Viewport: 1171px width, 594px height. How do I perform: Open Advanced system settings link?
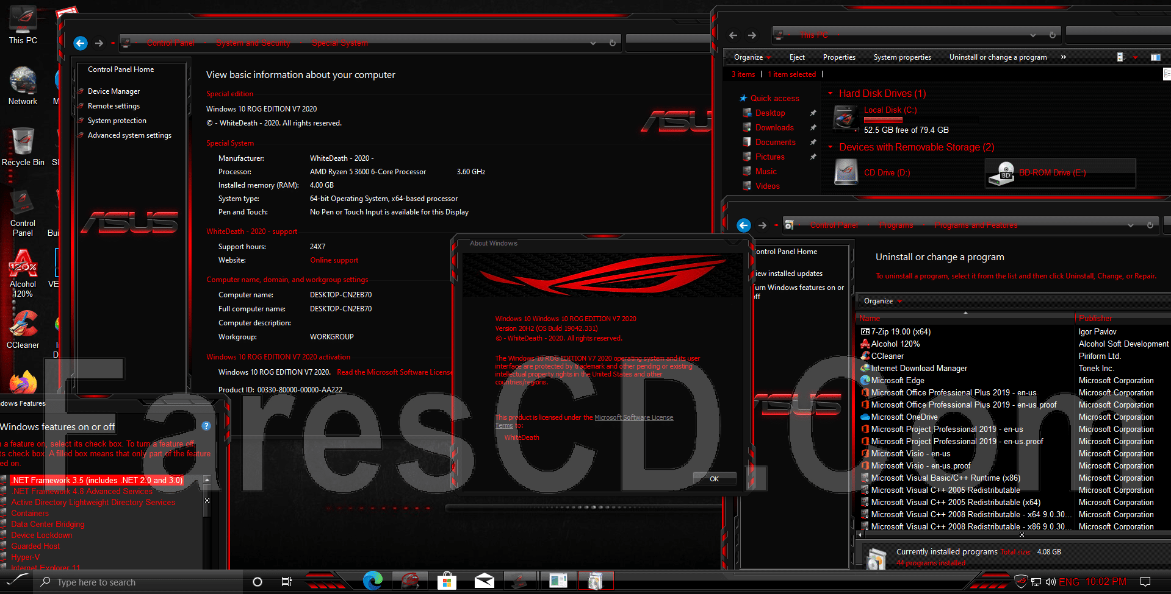pyautogui.click(x=129, y=135)
